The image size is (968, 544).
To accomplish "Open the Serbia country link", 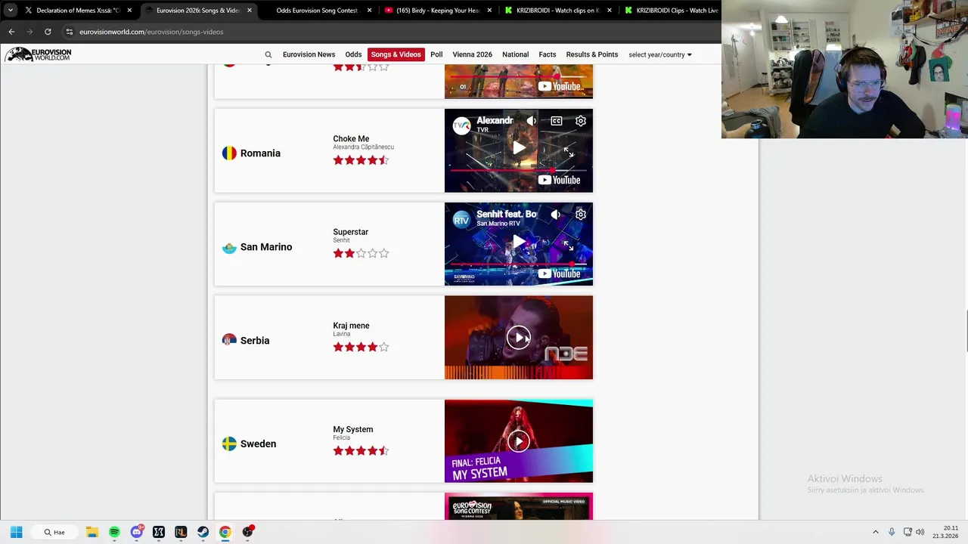I will (x=254, y=341).
